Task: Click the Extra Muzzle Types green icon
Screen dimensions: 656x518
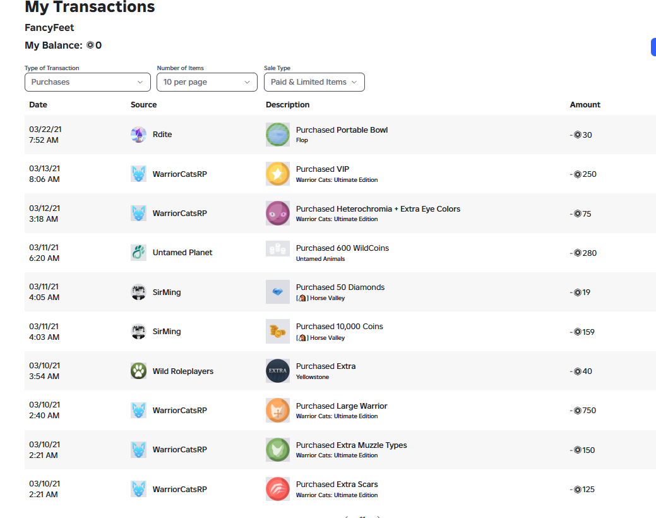Action: (278, 450)
